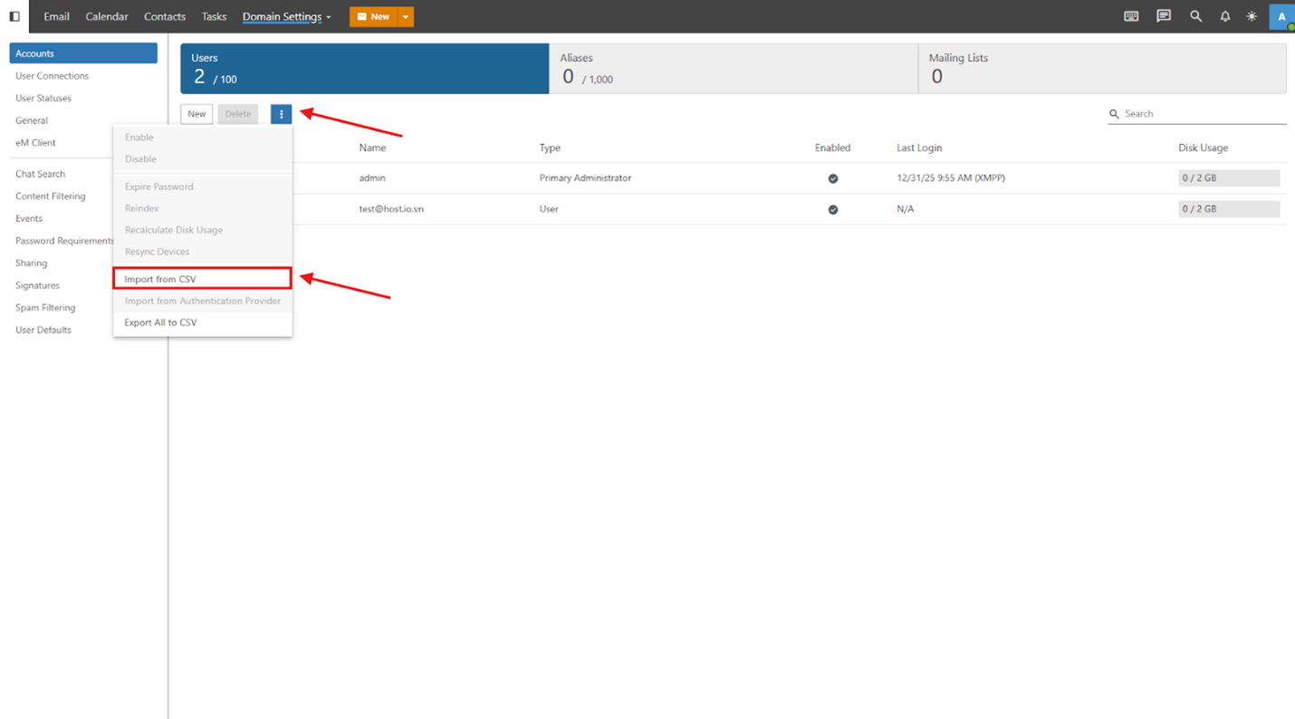Open User Defaults
1295x719 pixels.
[x=43, y=330]
